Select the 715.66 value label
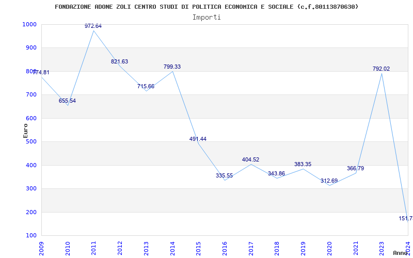The image size is (413, 258). point(146,86)
